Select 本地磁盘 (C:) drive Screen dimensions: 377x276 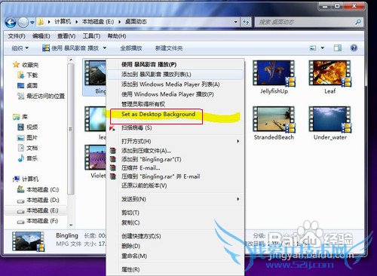[x=38, y=189]
